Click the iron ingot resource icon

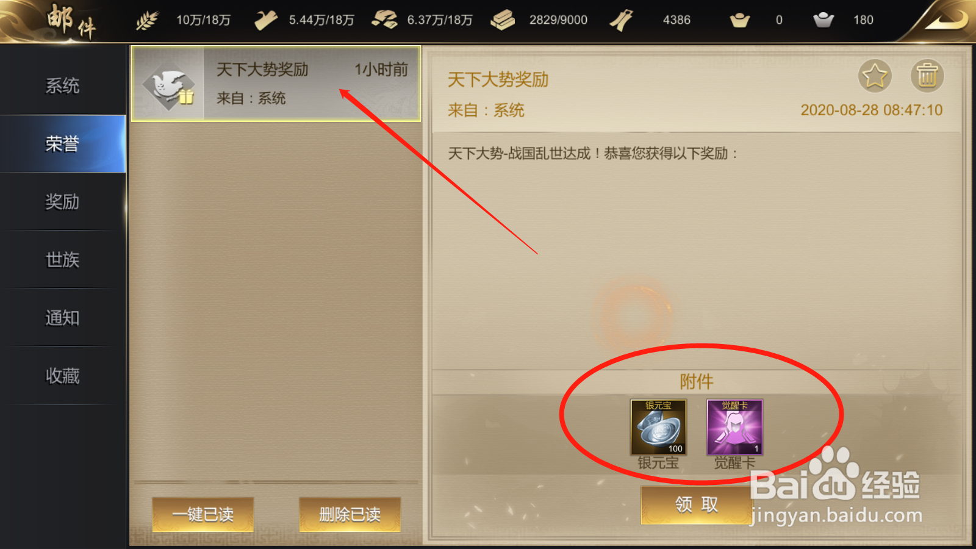coord(503,20)
